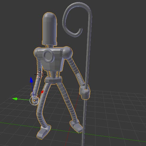
Task: Click the white circle at gizmo center
Action: point(34,100)
